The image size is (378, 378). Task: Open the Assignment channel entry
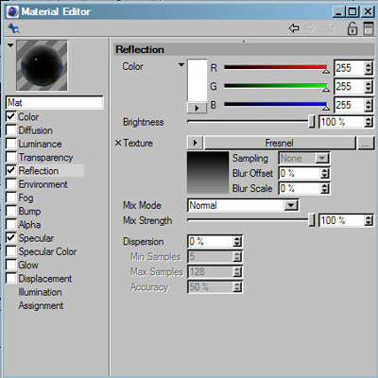(41, 305)
